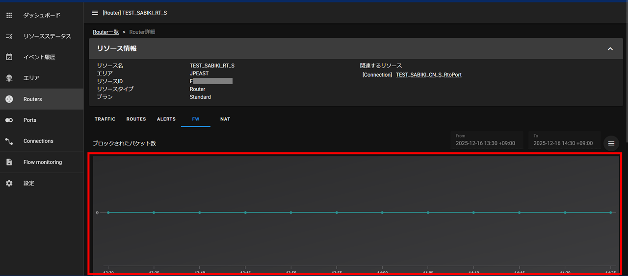Open the ALERTS tab
The width and height of the screenshot is (628, 276).
166,119
